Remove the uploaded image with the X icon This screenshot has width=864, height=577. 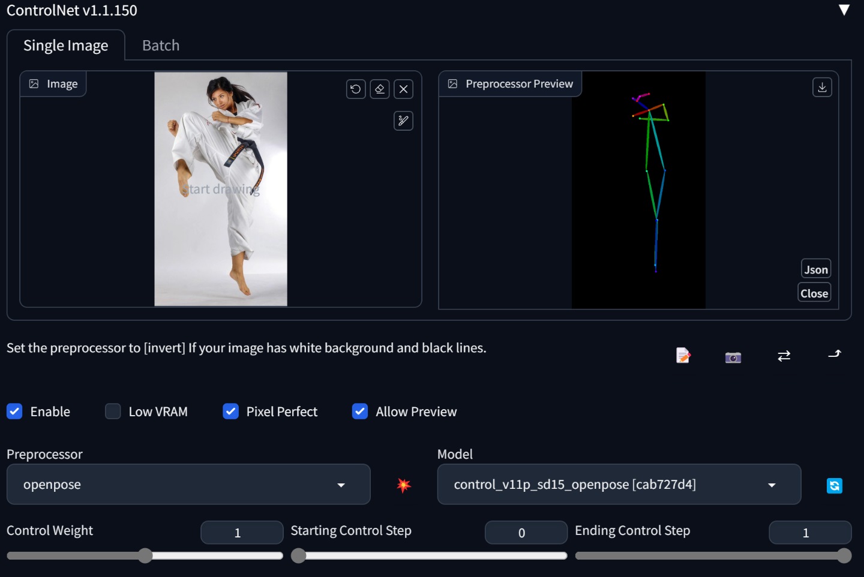pyautogui.click(x=403, y=89)
